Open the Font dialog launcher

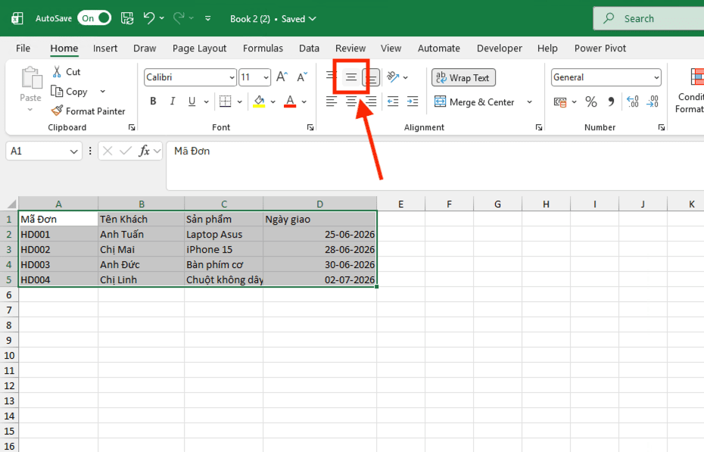pyautogui.click(x=310, y=127)
